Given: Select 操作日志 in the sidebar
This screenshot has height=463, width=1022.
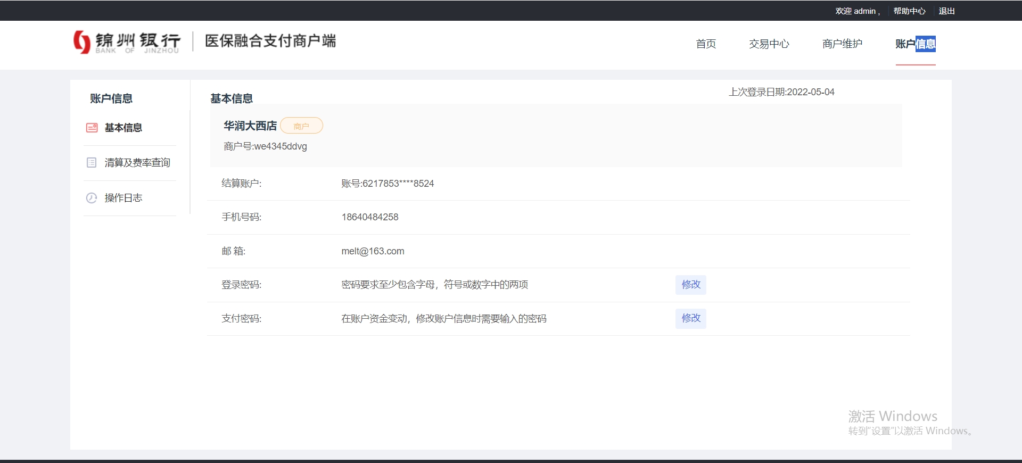Looking at the screenshot, I should click(123, 198).
